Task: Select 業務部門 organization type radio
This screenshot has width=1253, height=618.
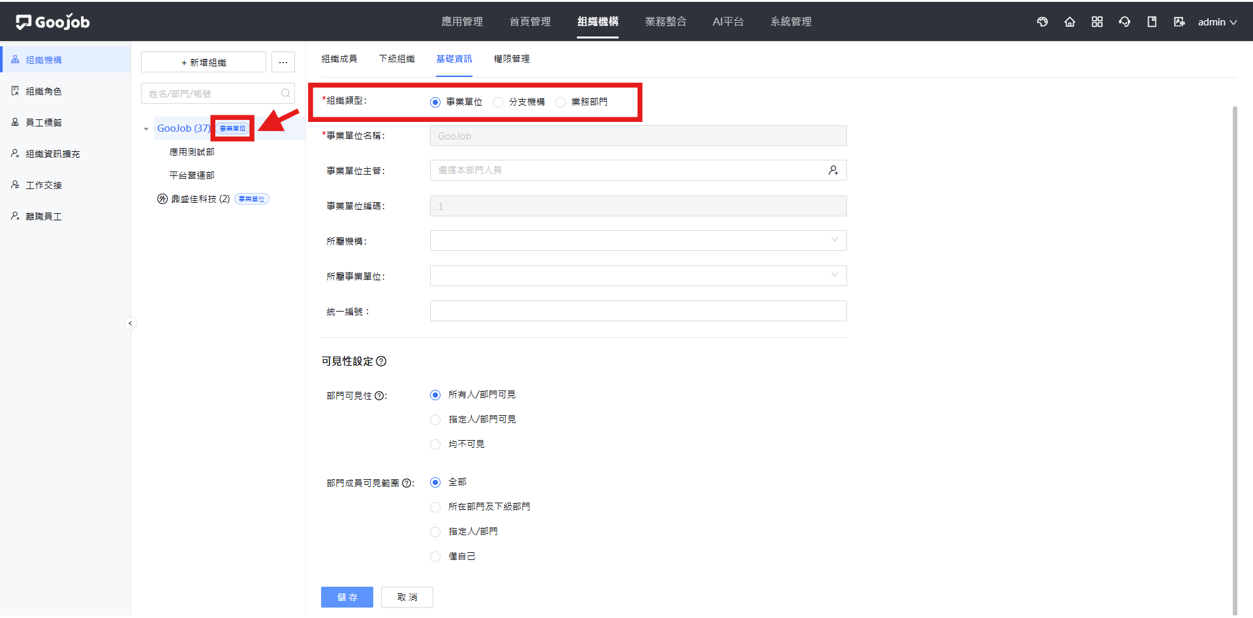Action: tap(561, 102)
